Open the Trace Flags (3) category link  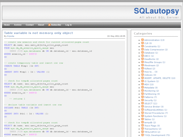pos(152,126)
